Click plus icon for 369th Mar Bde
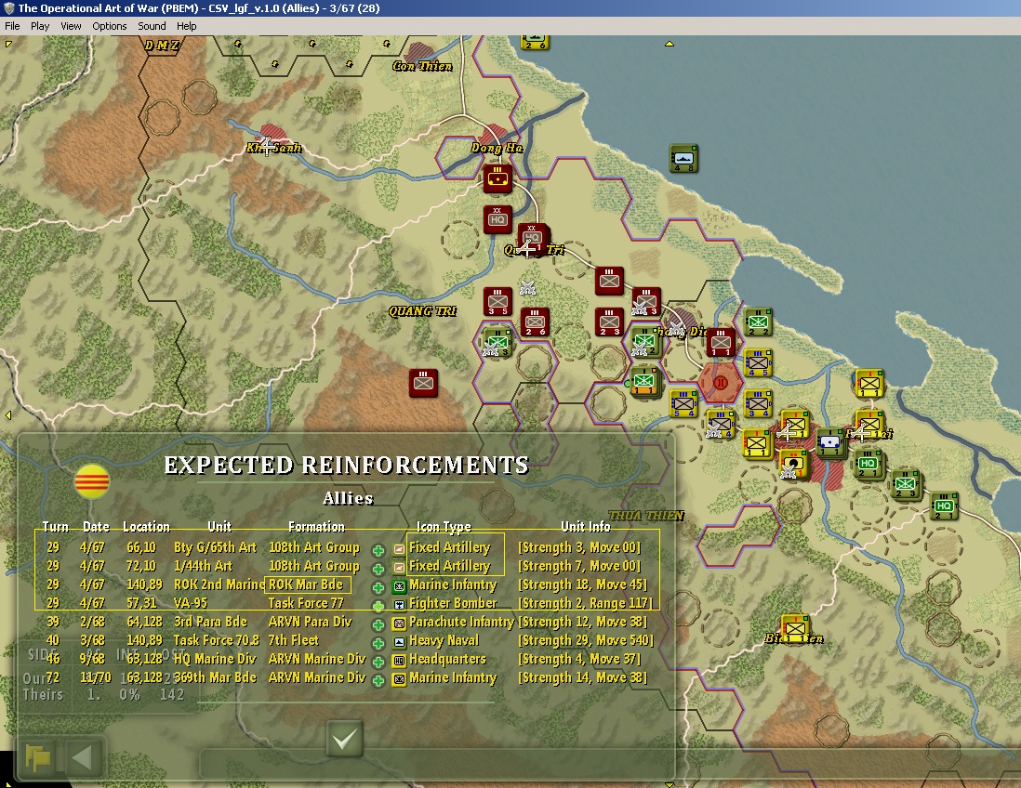The width and height of the screenshot is (1021, 788). click(x=378, y=680)
